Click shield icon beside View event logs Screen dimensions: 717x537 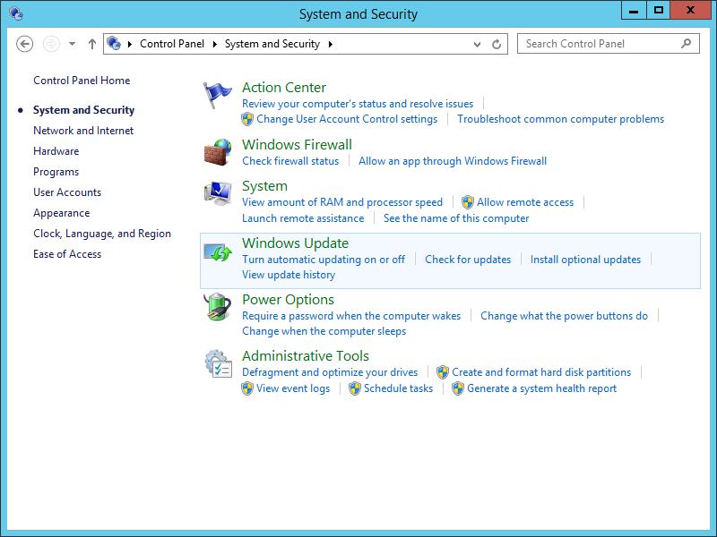(x=247, y=388)
